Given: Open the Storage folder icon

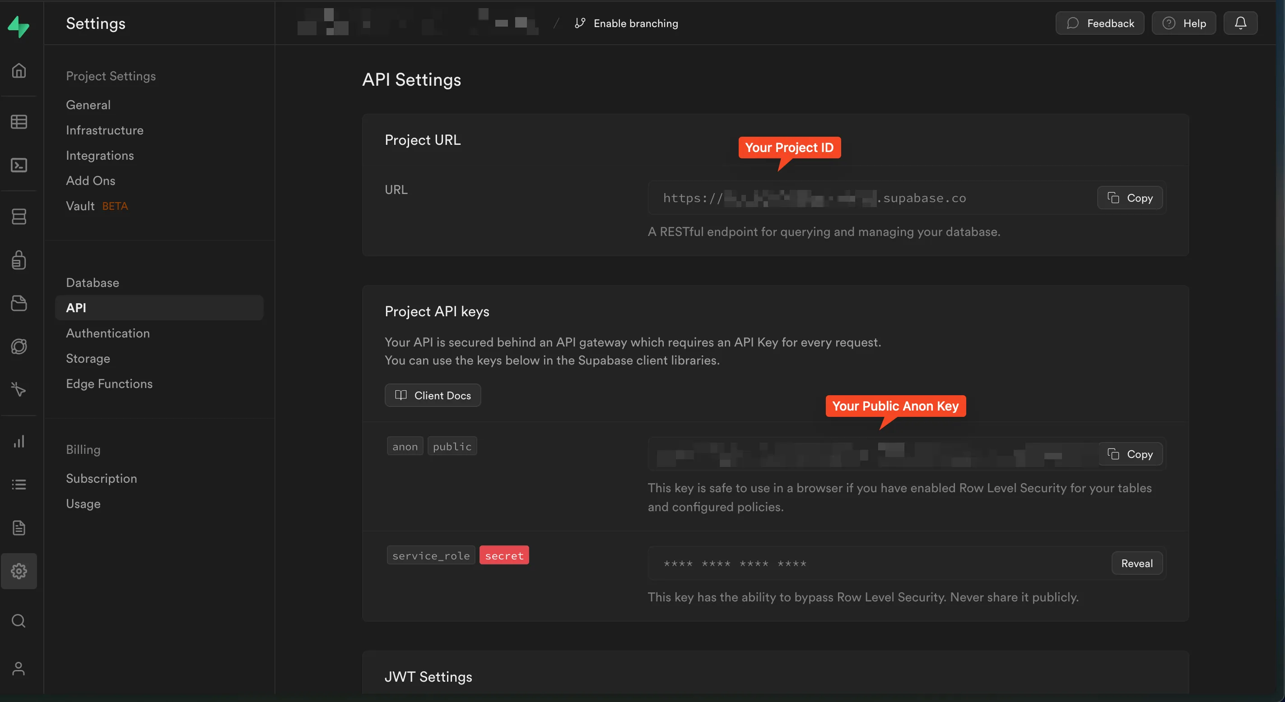Looking at the screenshot, I should [x=19, y=303].
